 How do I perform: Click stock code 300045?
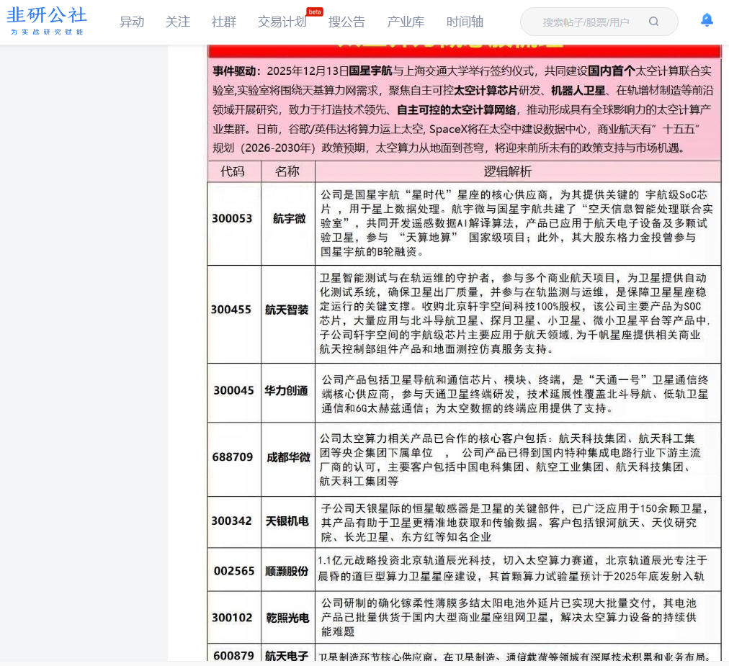[x=234, y=390]
